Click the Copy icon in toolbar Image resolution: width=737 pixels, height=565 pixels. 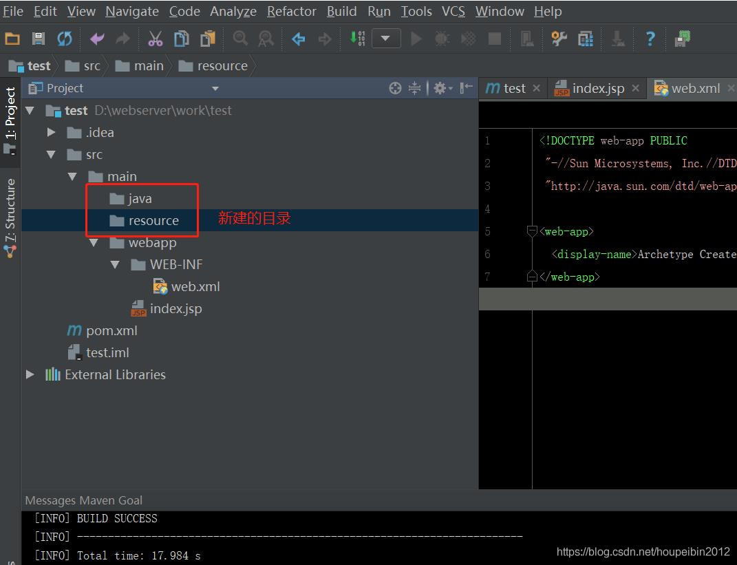pyautogui.click(x=182, y=39)
